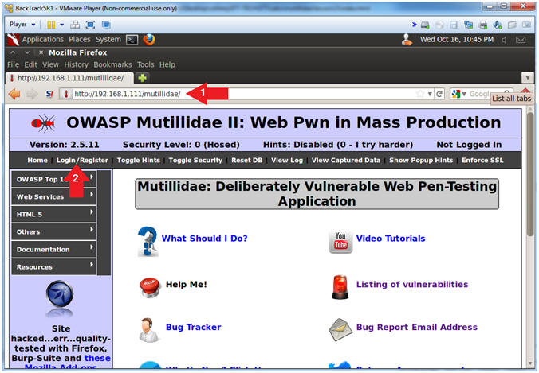This screenshot has width=539, height=373.
Task: Expand the Documentation sidebar menu
Action: coord(53,249)
